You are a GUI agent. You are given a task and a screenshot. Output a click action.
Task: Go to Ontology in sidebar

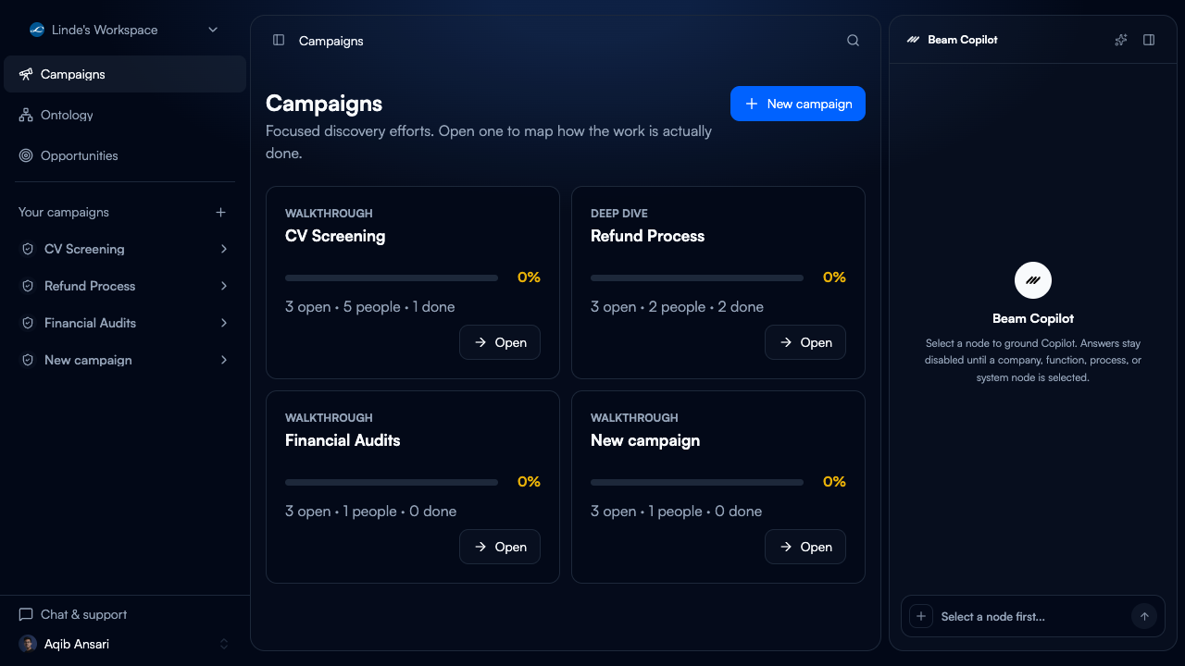coord(125,115)
